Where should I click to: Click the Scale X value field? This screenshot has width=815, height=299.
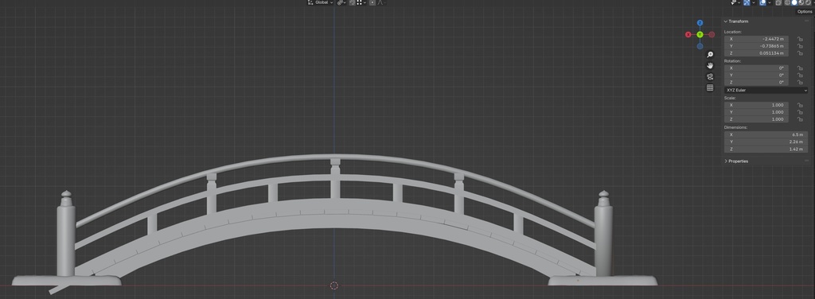(x=756, y=105)
